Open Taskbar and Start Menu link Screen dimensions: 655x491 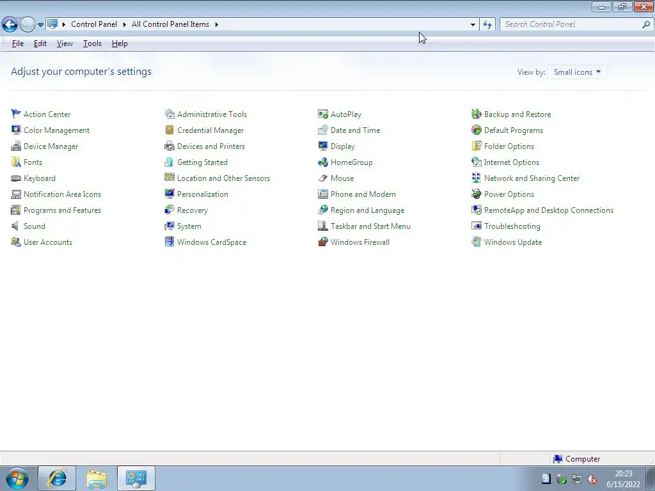coord(370,226)
